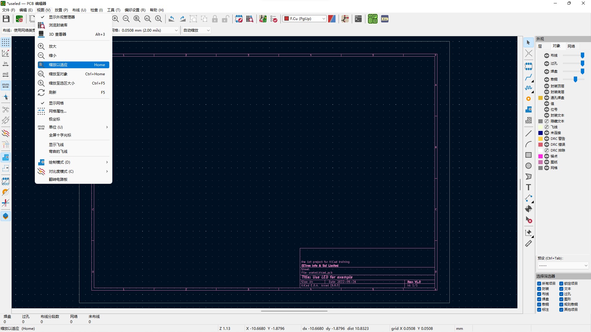Screen dimensions: 591x332
Task: Click the Redo toolbar arrow
Action: click(x=183, y=19)
